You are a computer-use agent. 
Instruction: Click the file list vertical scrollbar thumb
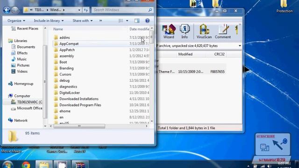(151, 37)
